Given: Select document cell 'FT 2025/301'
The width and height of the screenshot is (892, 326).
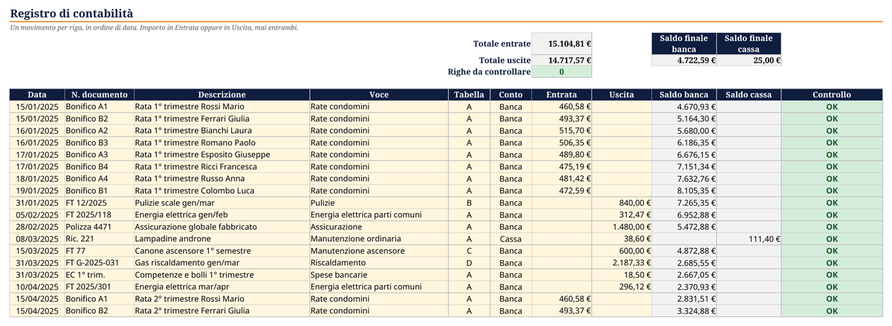Looking at the screenshot, I should (99, 287).
